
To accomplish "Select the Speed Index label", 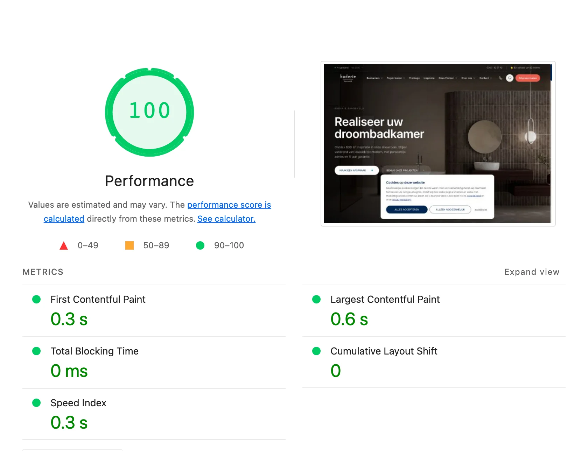I will click(x=78, y=403).
